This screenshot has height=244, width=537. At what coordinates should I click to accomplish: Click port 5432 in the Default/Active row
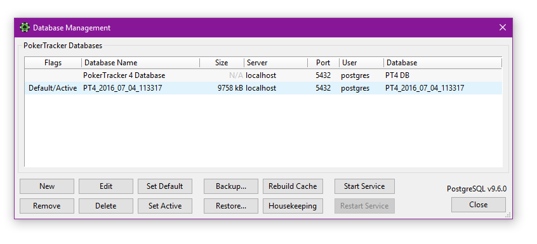pyautogui.click(x=323, y=88)
